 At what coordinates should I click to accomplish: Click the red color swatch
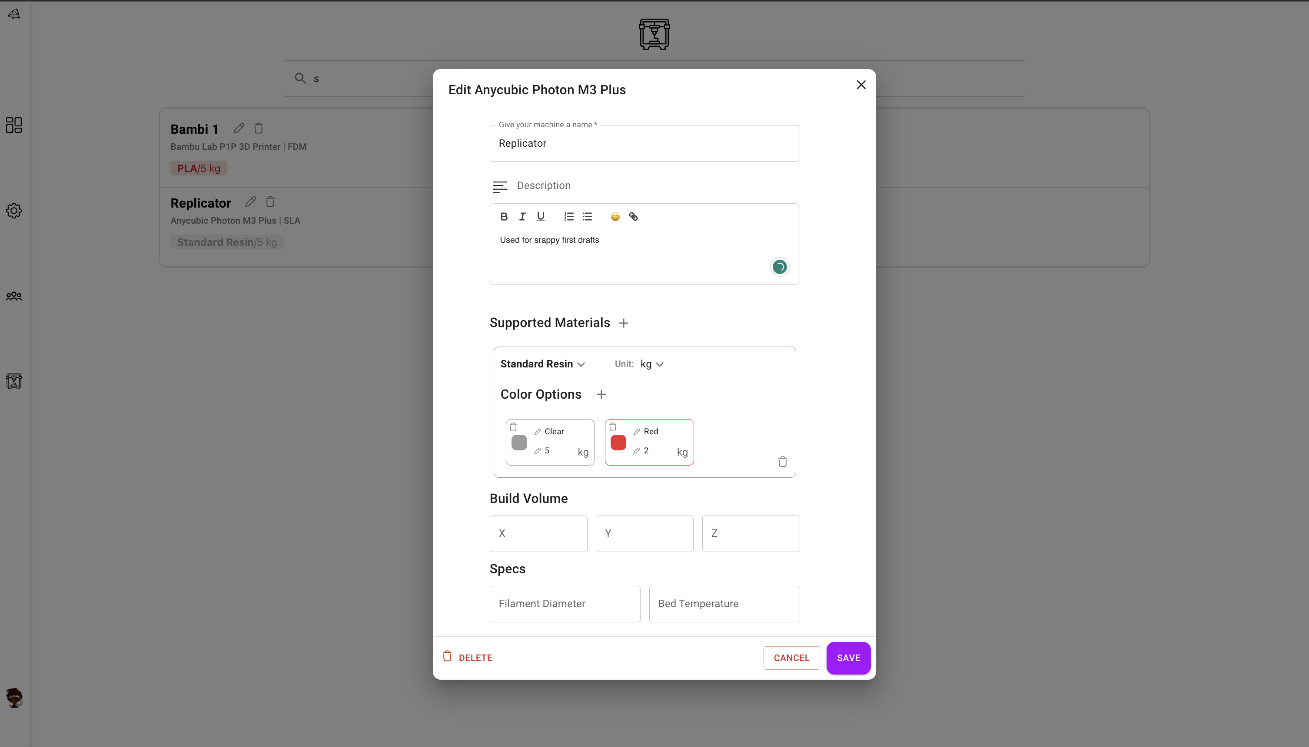[x=618, y=442]
